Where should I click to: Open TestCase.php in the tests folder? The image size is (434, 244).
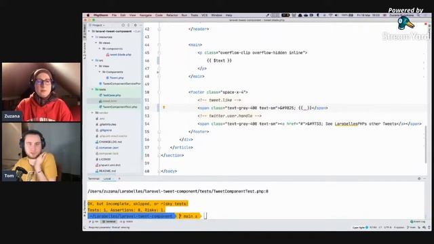(110, 95)
